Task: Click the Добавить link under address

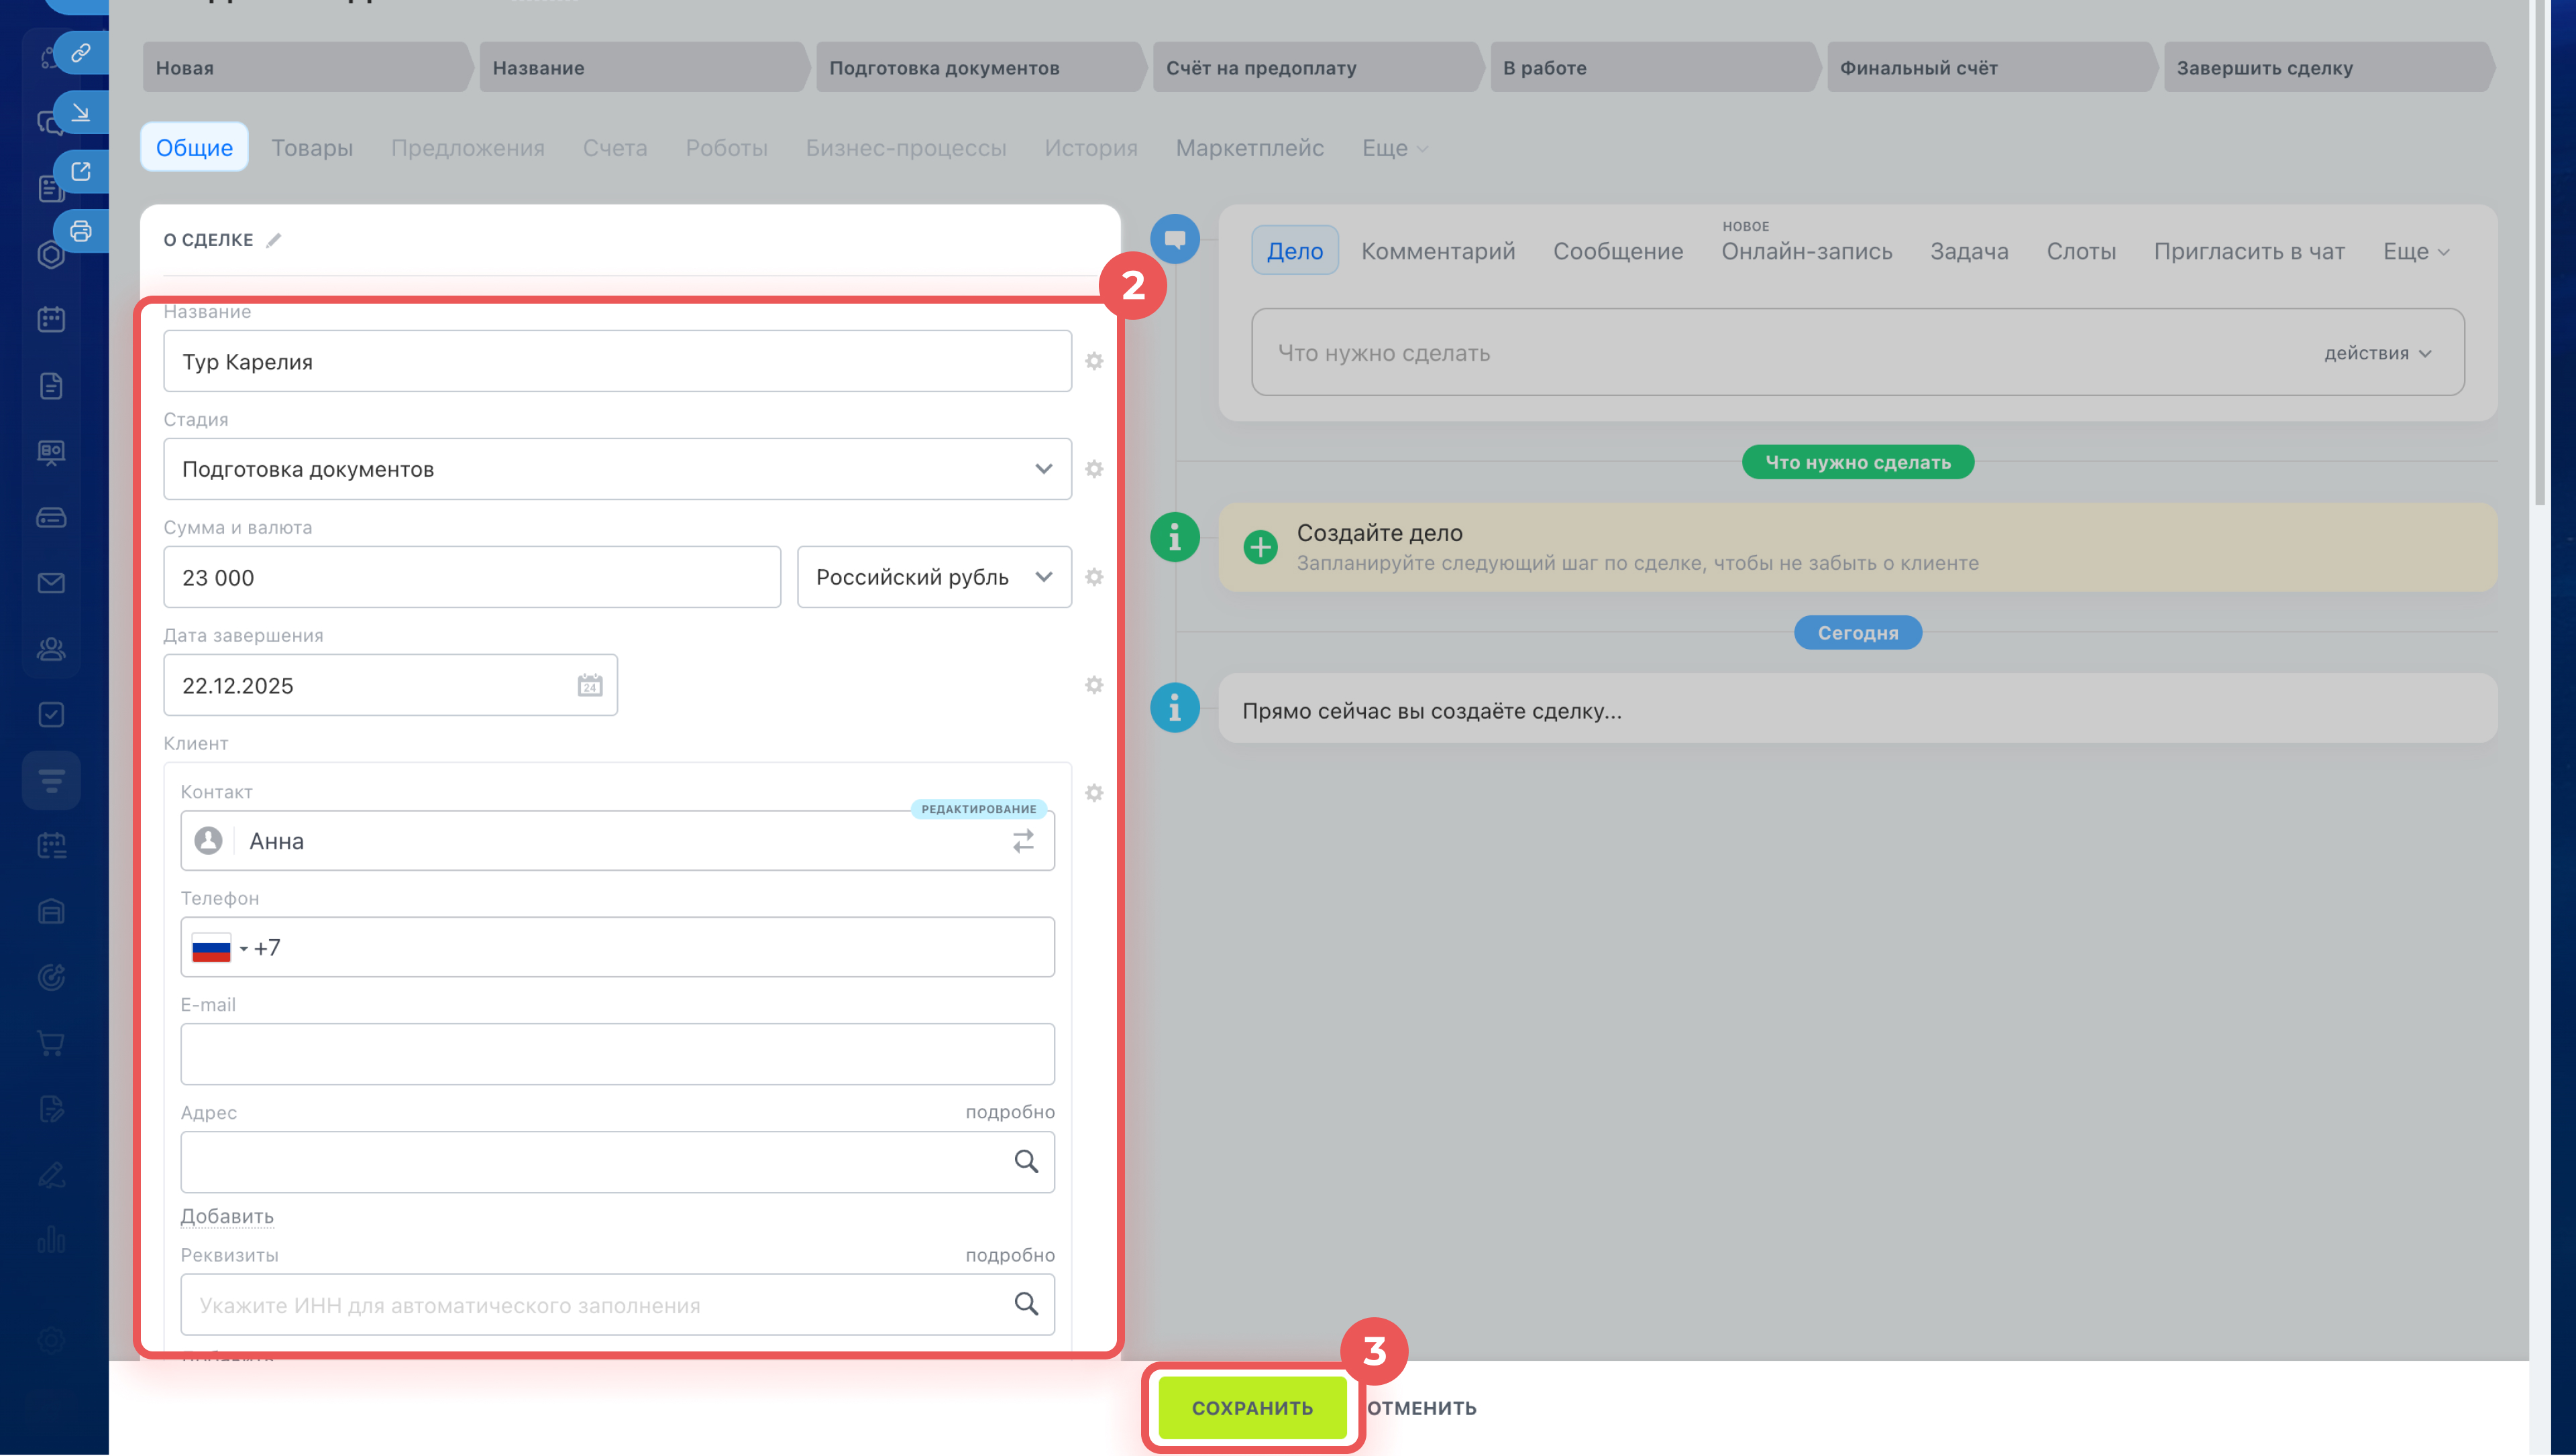Action: [x=227, y=1216]
